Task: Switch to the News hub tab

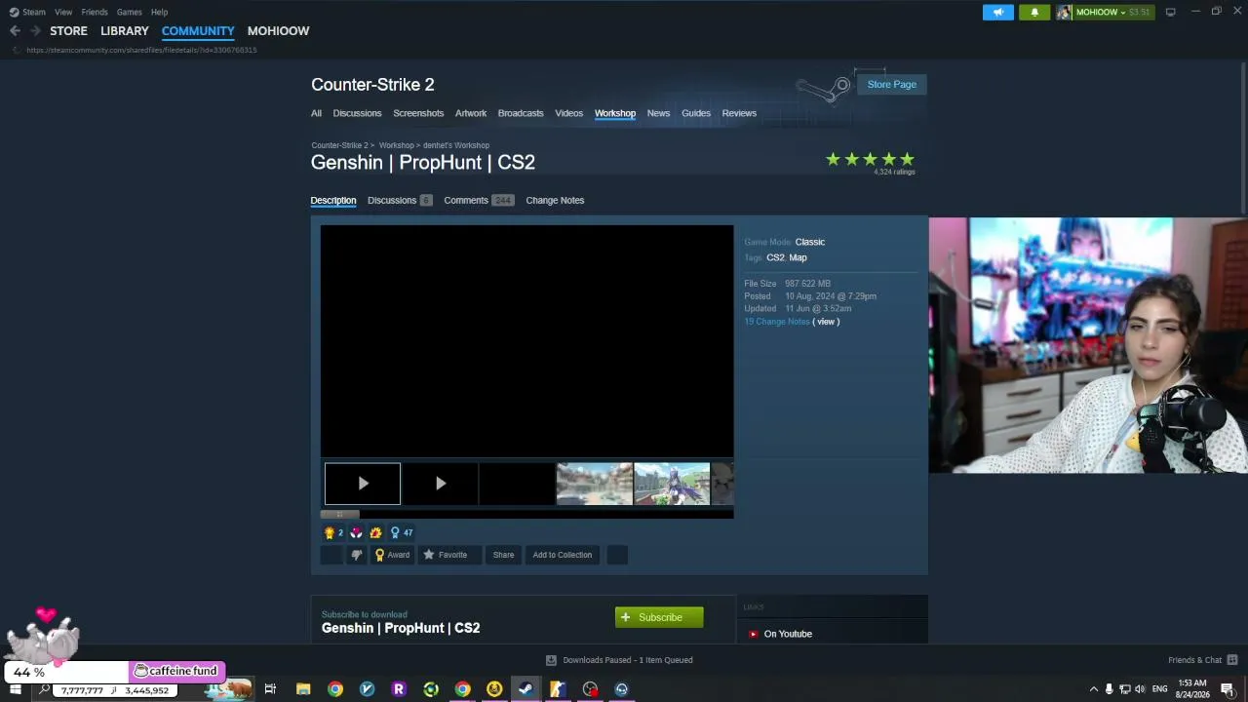Action: 658,113
